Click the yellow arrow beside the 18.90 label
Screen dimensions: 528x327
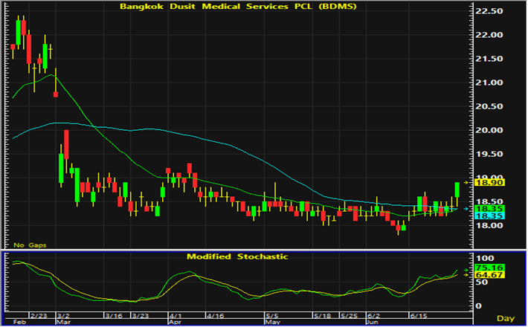(466, 183)
